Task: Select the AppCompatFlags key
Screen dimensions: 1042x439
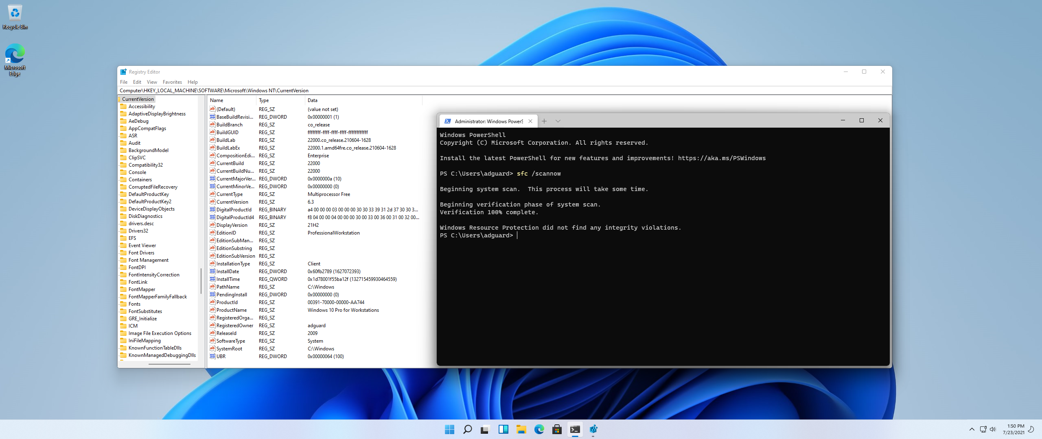Action: [x=147, y=128]
